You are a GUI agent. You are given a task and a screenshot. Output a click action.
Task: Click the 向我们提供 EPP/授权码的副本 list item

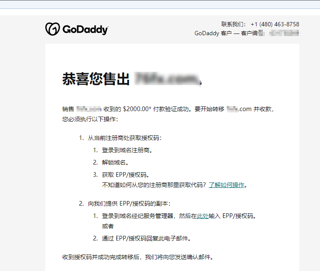tap(129, 204)
